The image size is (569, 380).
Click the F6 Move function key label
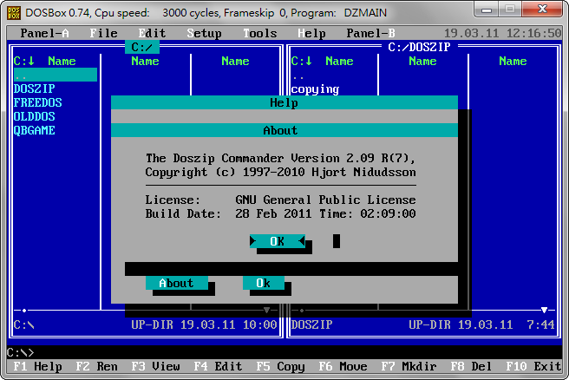point(343,367)
